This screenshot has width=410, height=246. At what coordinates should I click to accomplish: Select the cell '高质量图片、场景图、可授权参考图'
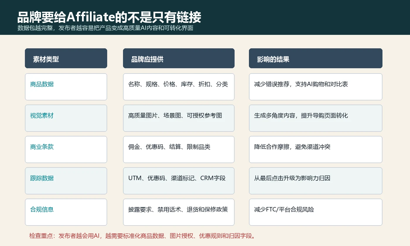[x=179, y=118]
